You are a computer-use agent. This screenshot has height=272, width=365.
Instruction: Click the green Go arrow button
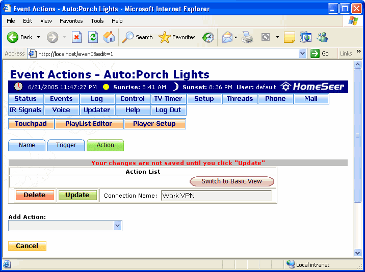pos(315,54)
